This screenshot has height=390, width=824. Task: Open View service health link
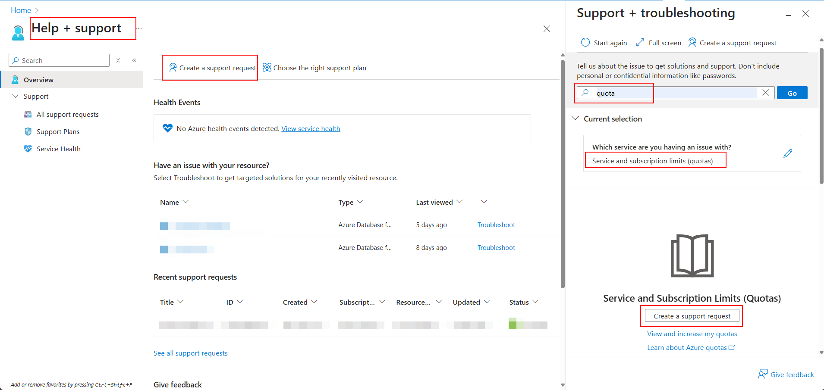pos(311,128)
